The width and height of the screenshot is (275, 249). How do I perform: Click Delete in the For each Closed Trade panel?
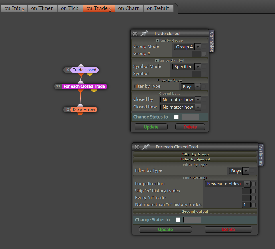(x=228, y=230)
